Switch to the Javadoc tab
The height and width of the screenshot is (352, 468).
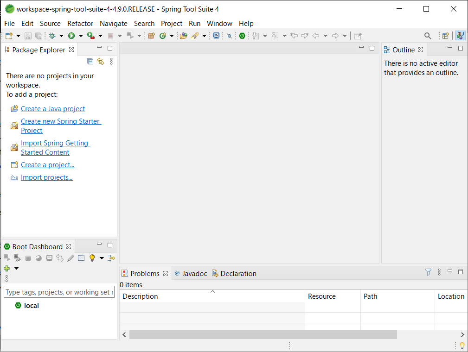[x=191, y=273]
